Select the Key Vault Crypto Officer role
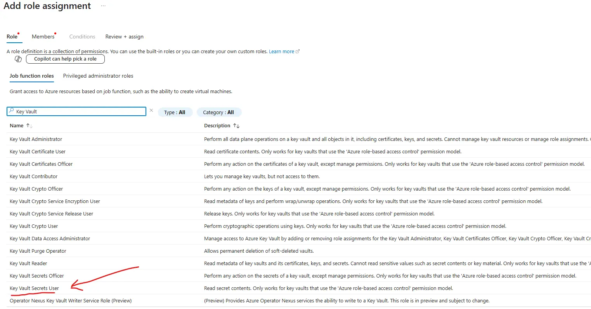 (36, 189)
